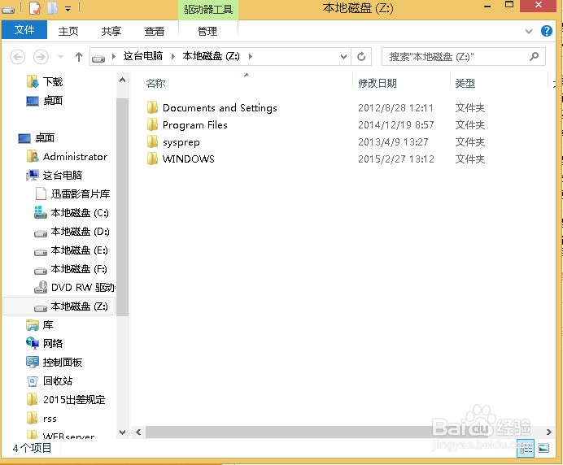Viewport: 563px width, 465px height.
Task: Open 本地磁盘 (F:) drive
Action: [79, 269]
